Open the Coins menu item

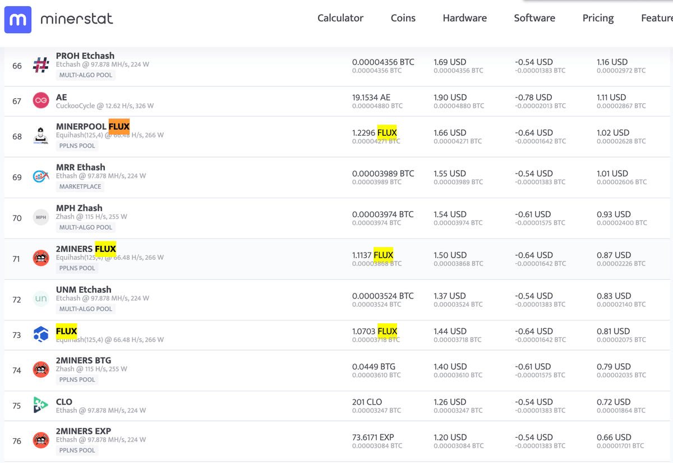403,18
